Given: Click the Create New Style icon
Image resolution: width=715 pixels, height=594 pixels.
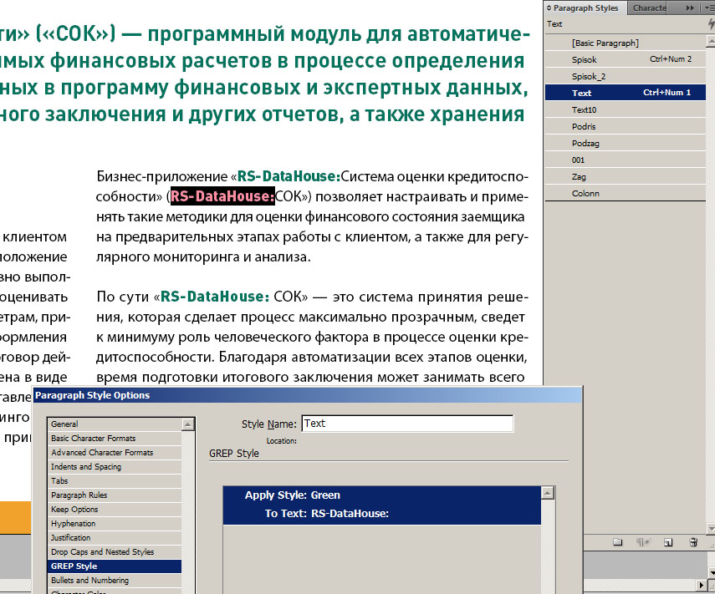Looking at the screenshot, I should pyautogui.click(x=668, y=542).
